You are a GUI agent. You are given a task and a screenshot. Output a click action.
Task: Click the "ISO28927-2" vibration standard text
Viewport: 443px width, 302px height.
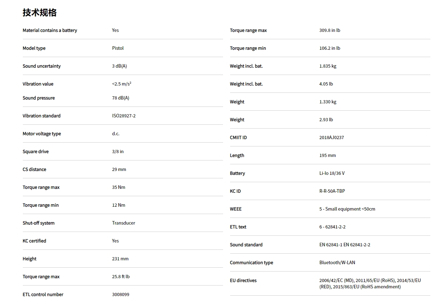[124, 116]
